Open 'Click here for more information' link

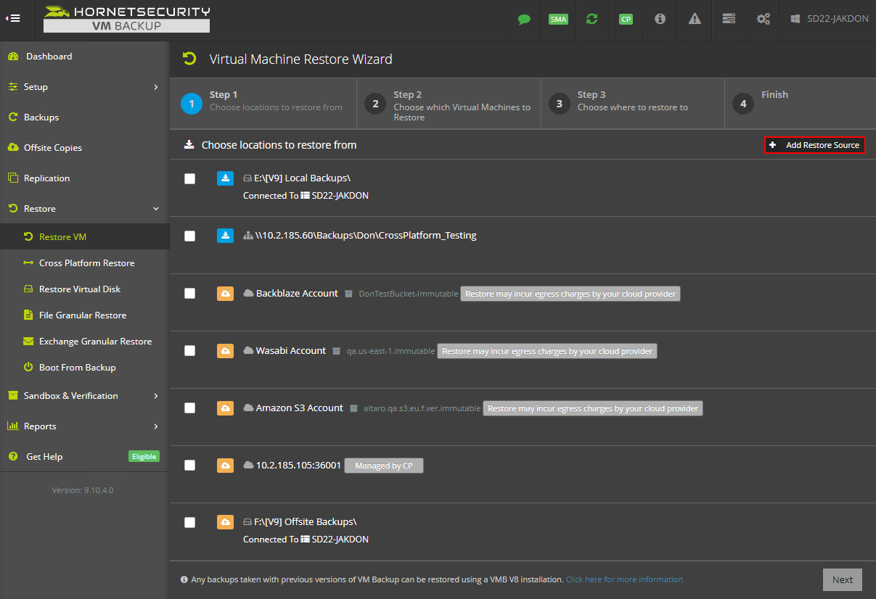tap(624, 579)
